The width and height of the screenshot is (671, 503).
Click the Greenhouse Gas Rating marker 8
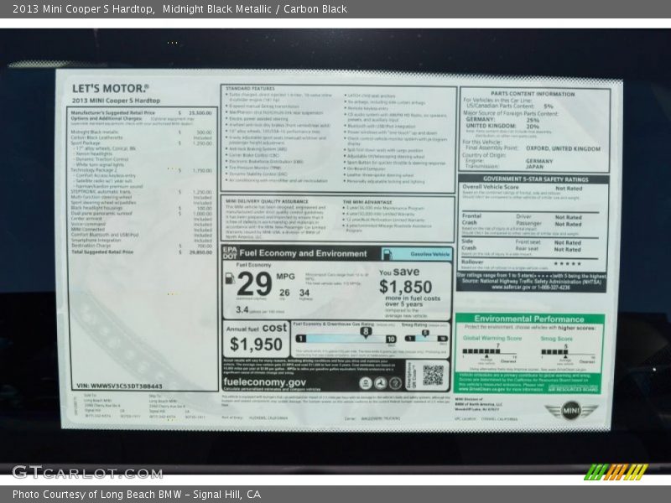coord(366,332)
